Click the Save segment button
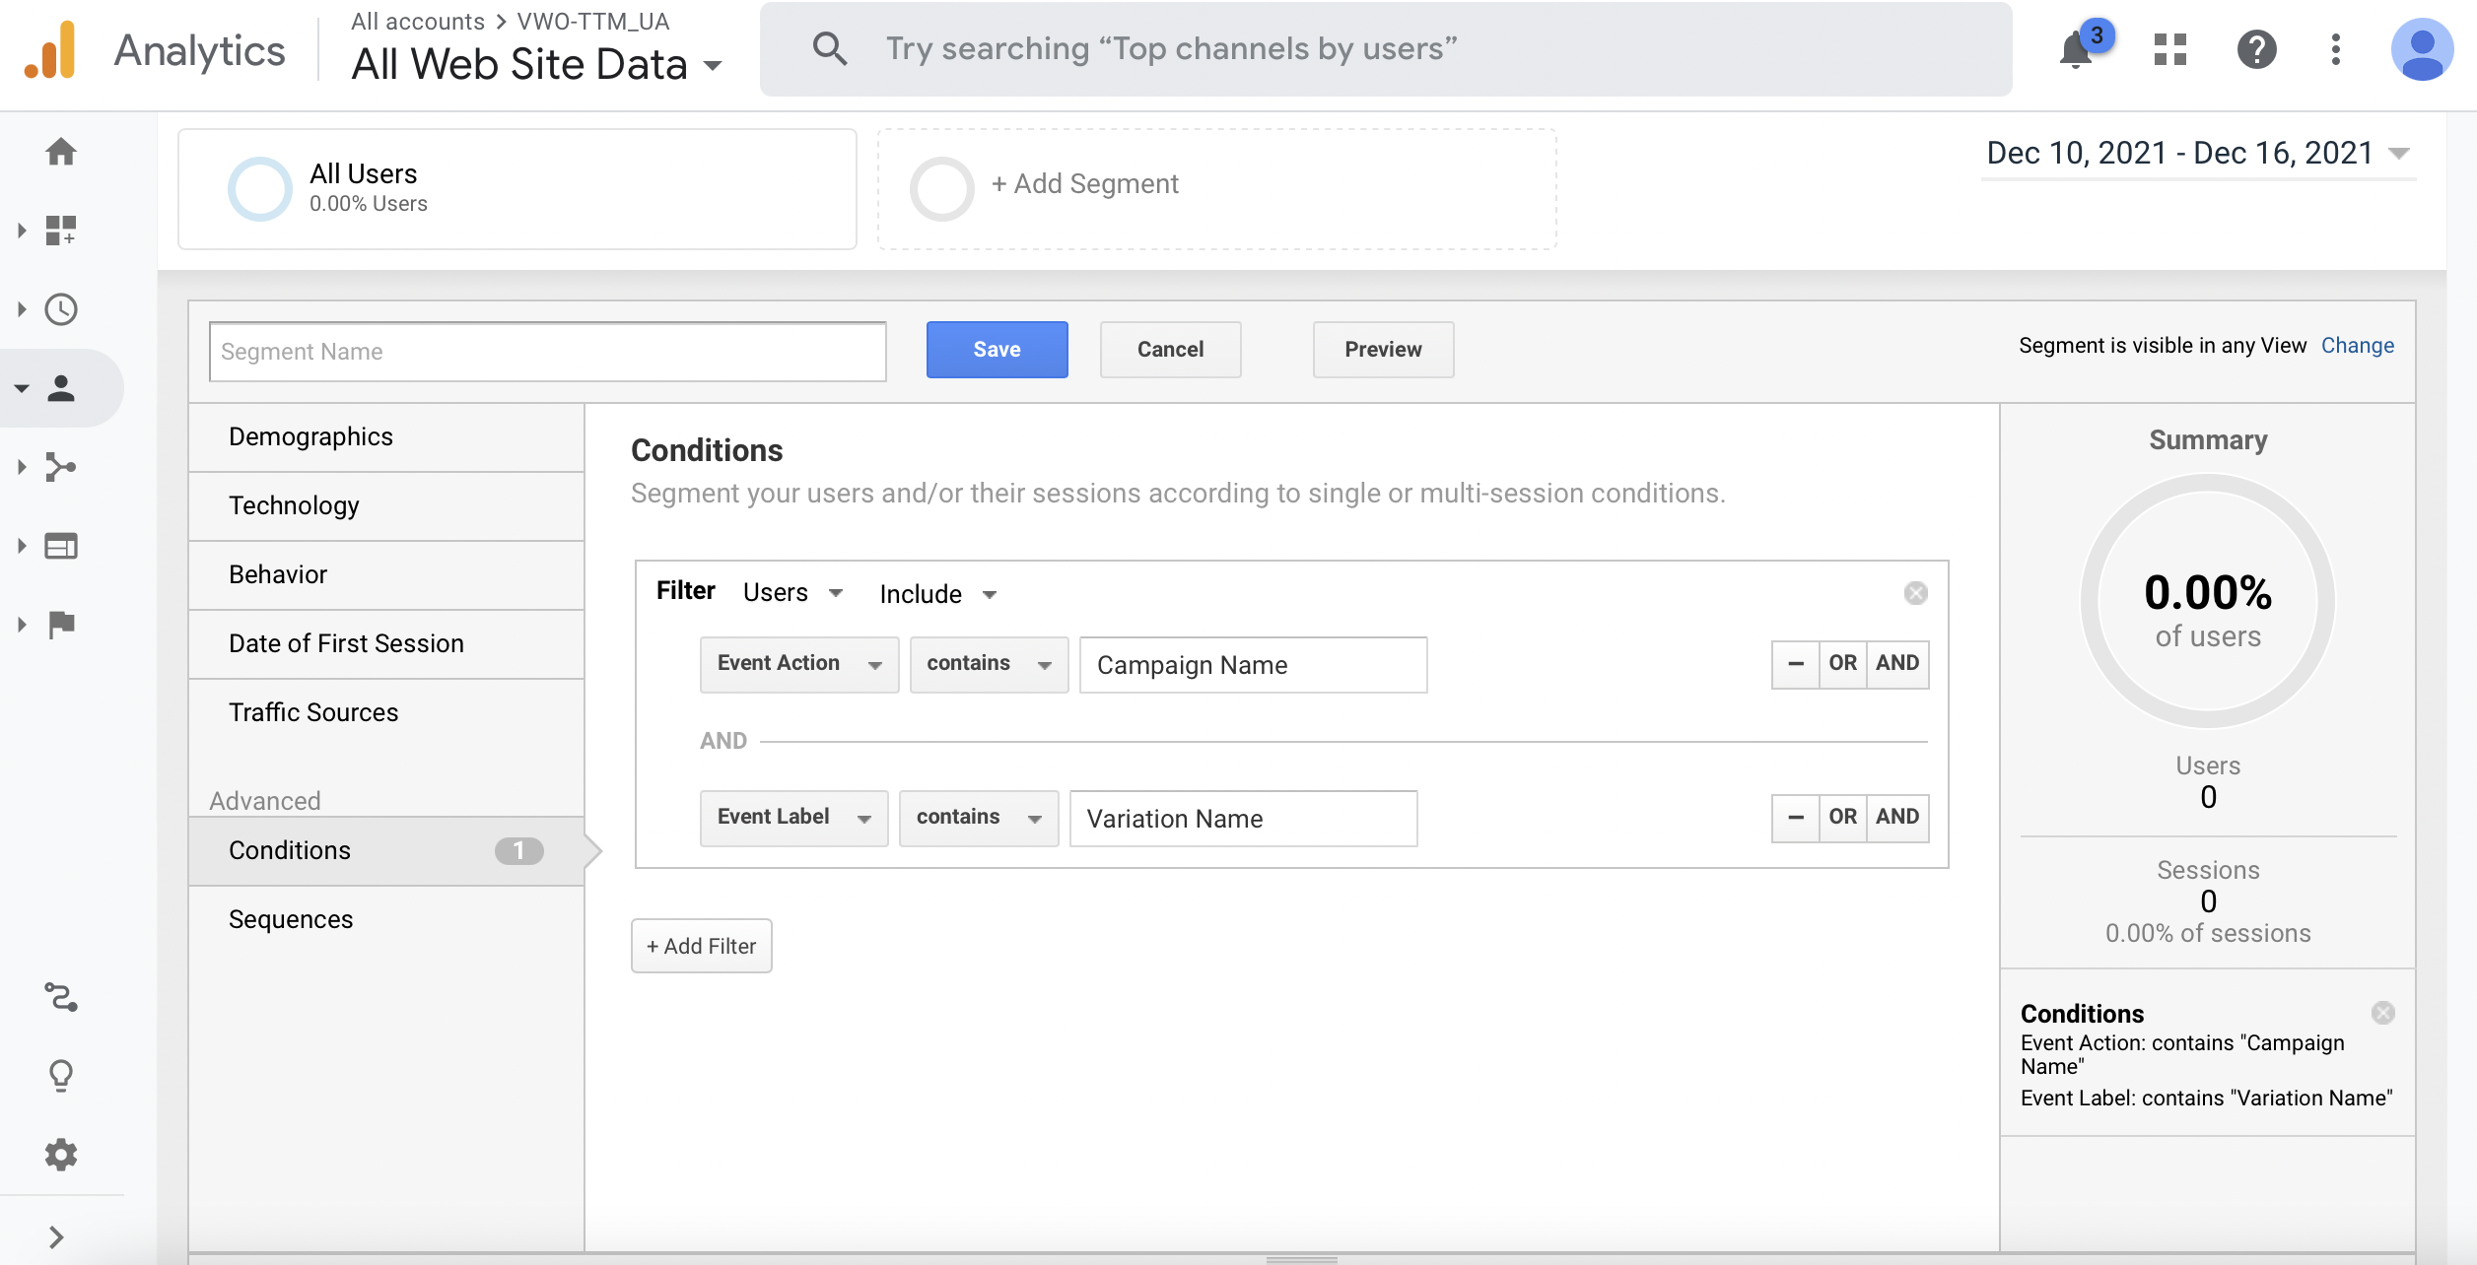This screenshot has width=2477, height=1265. click(996, 349)
